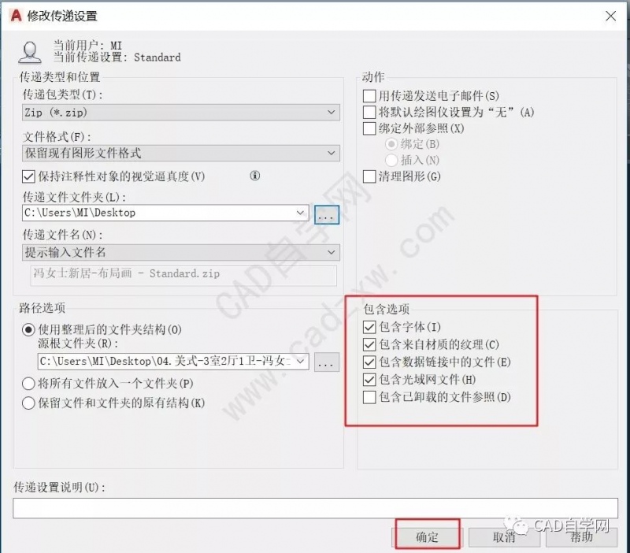Click the 取消 Cancel button

click(504, 536)
